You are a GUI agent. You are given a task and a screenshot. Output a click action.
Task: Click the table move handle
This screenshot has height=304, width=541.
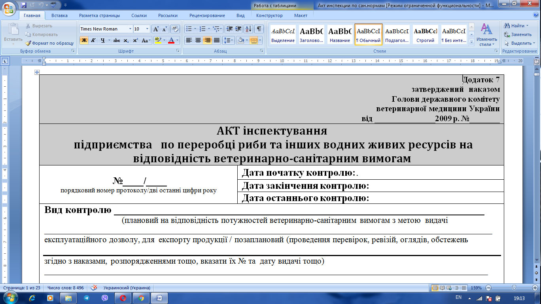(37, 72)
